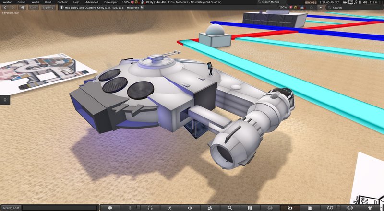384x211 pixels.
Task: Tick the small box next to AO
Action: pos(338,207)
